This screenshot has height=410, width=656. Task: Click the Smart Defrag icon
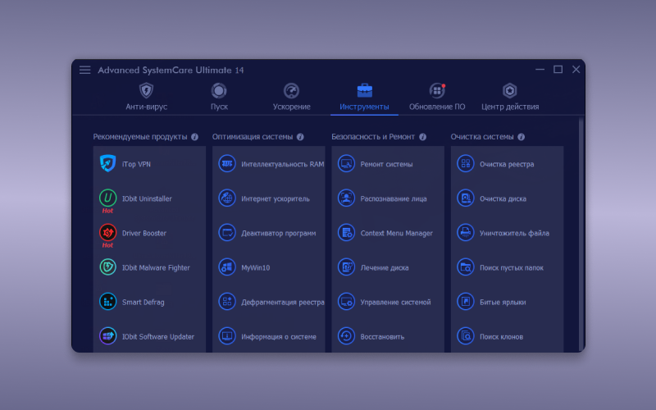tap(108, 301)
